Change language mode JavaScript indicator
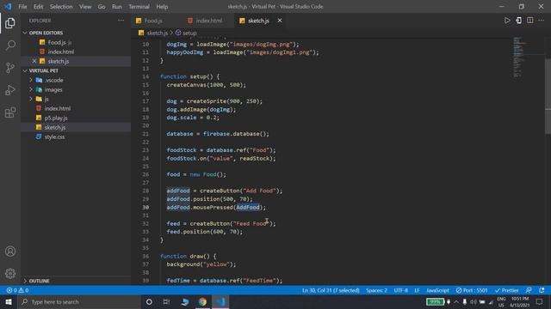This screenshot has width=551, height=309. [x=437, y=290]
